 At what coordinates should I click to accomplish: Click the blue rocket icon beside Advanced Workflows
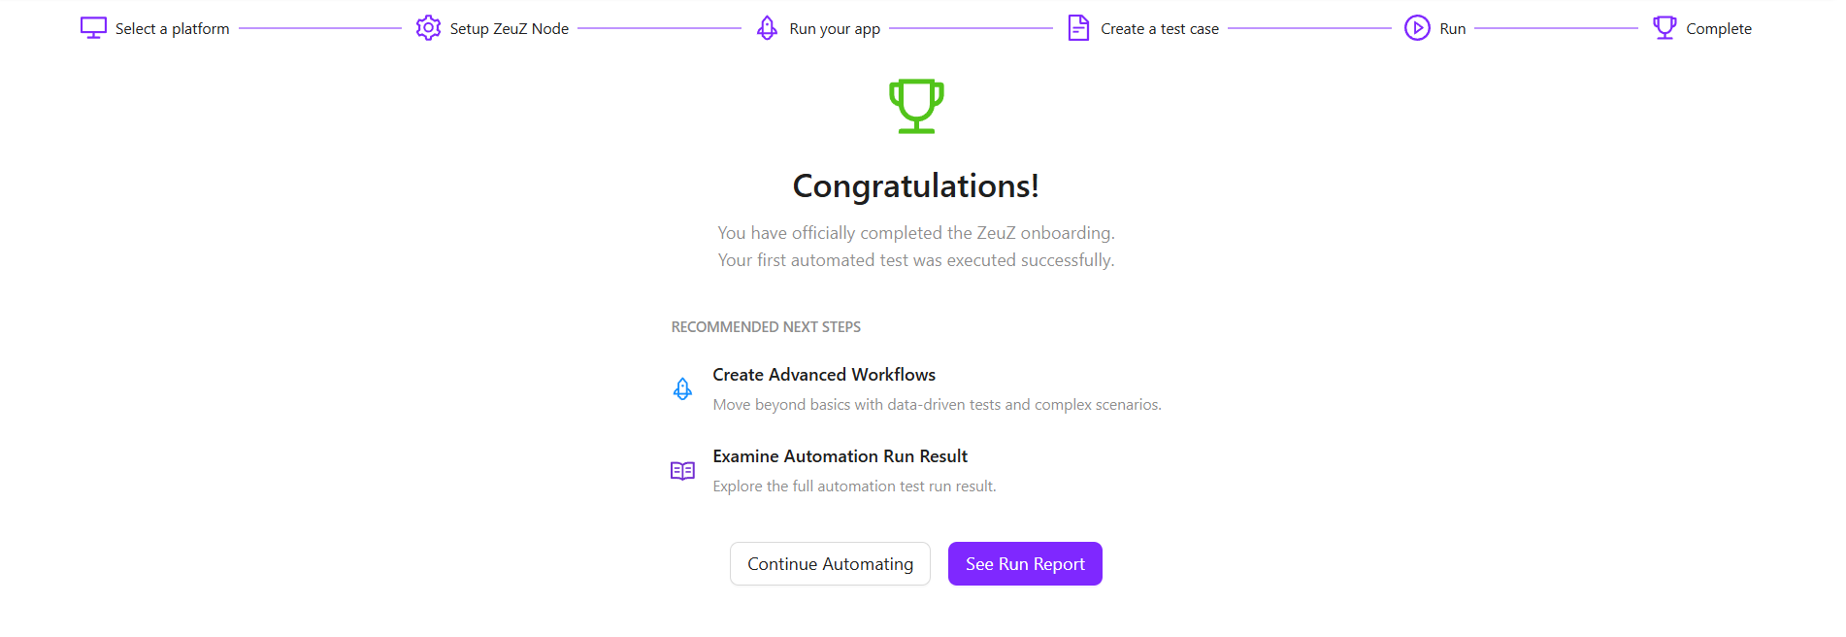click(x=683, y=389)
